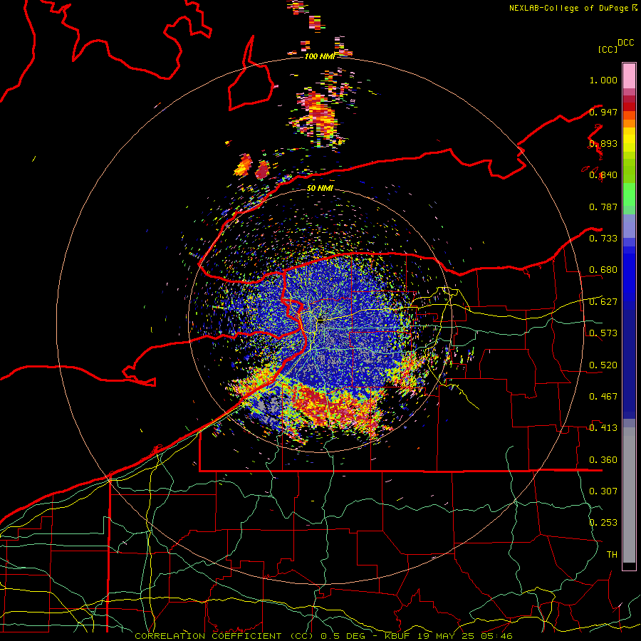Click the 0.520 scale value
The image size is (641, 641).
(603, 365)
